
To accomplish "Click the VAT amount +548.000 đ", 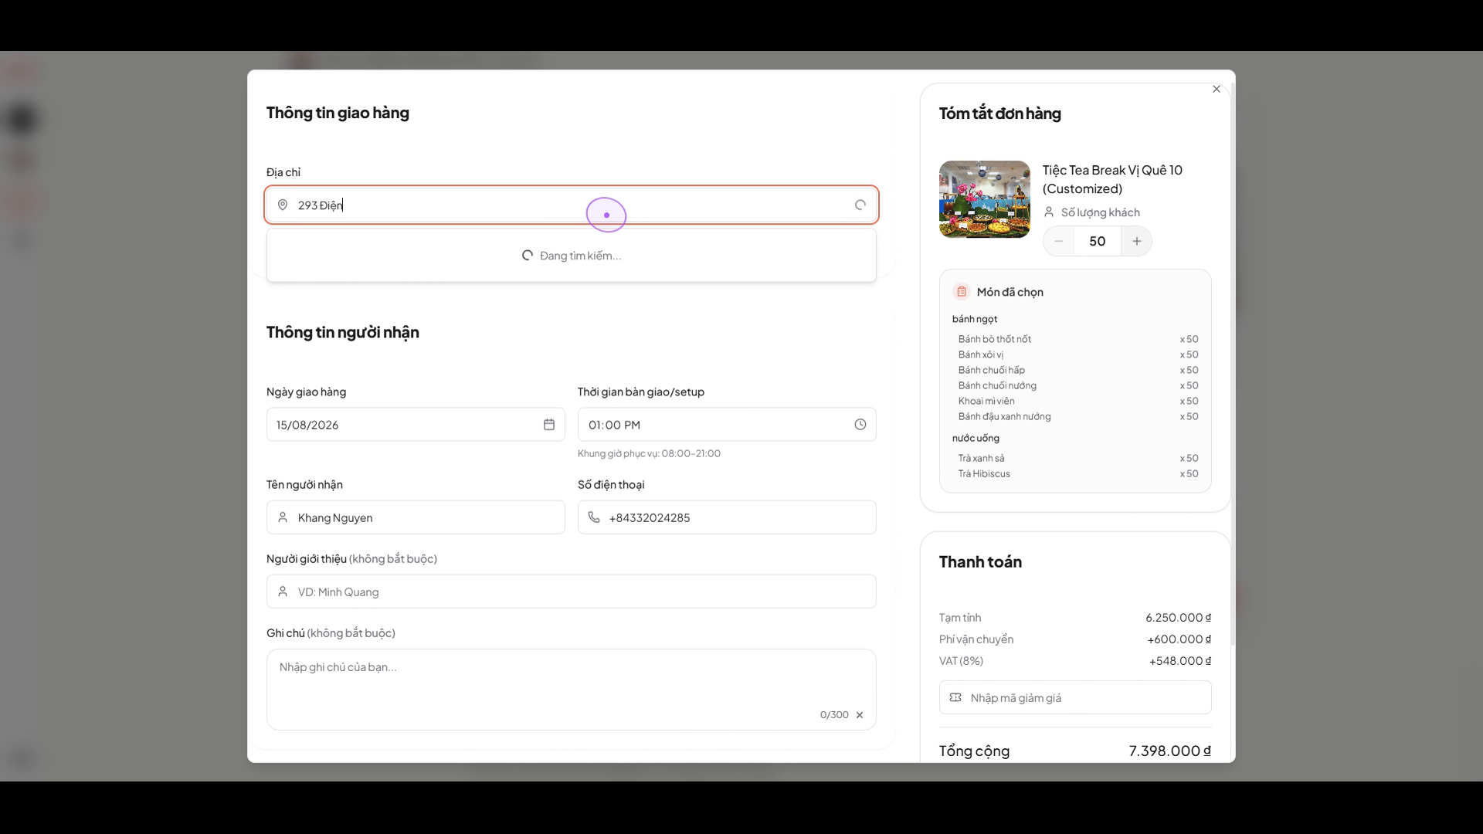I will [x=1180, y=661].
